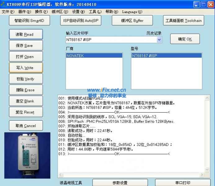Click log line 010 校验成功

click(x=85, y=140)
